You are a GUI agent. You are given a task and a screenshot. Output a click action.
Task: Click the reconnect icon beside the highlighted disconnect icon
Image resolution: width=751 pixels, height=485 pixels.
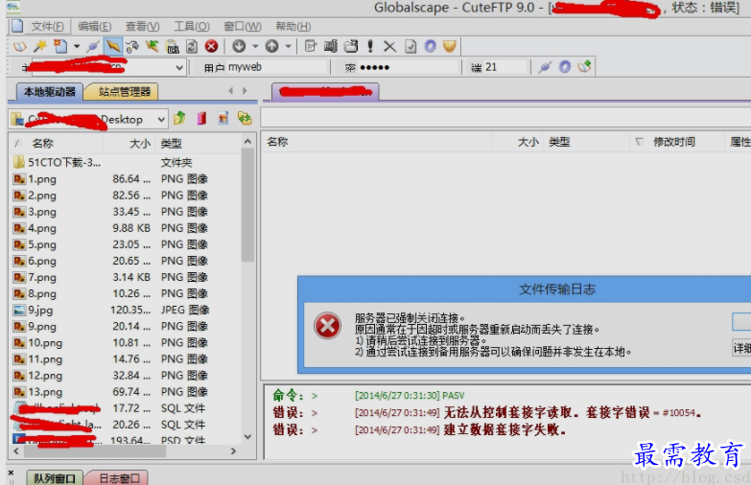[x=132, y=46]
